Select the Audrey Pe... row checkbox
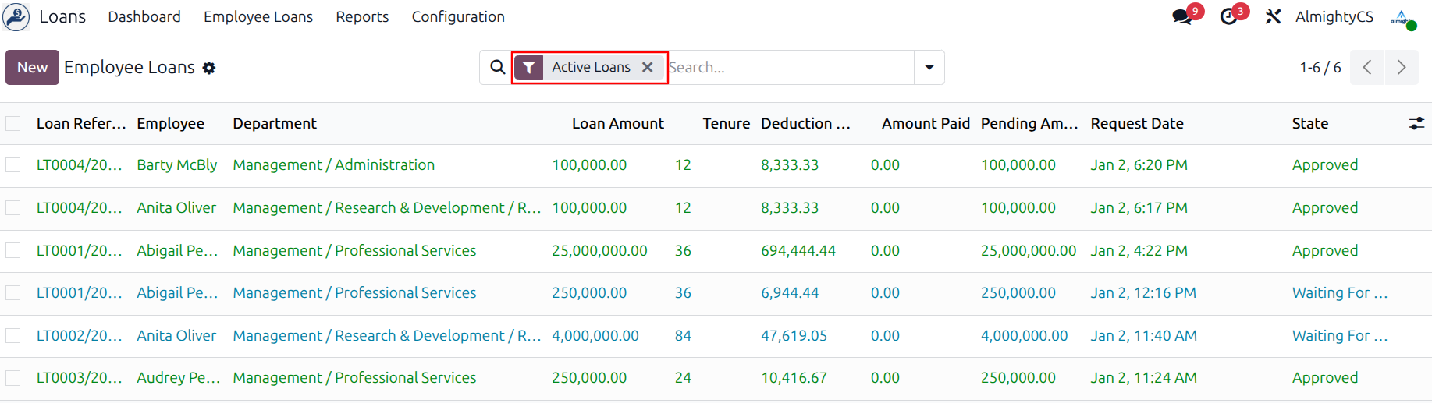Screen dimensions: 1432x403 [13, 378]
